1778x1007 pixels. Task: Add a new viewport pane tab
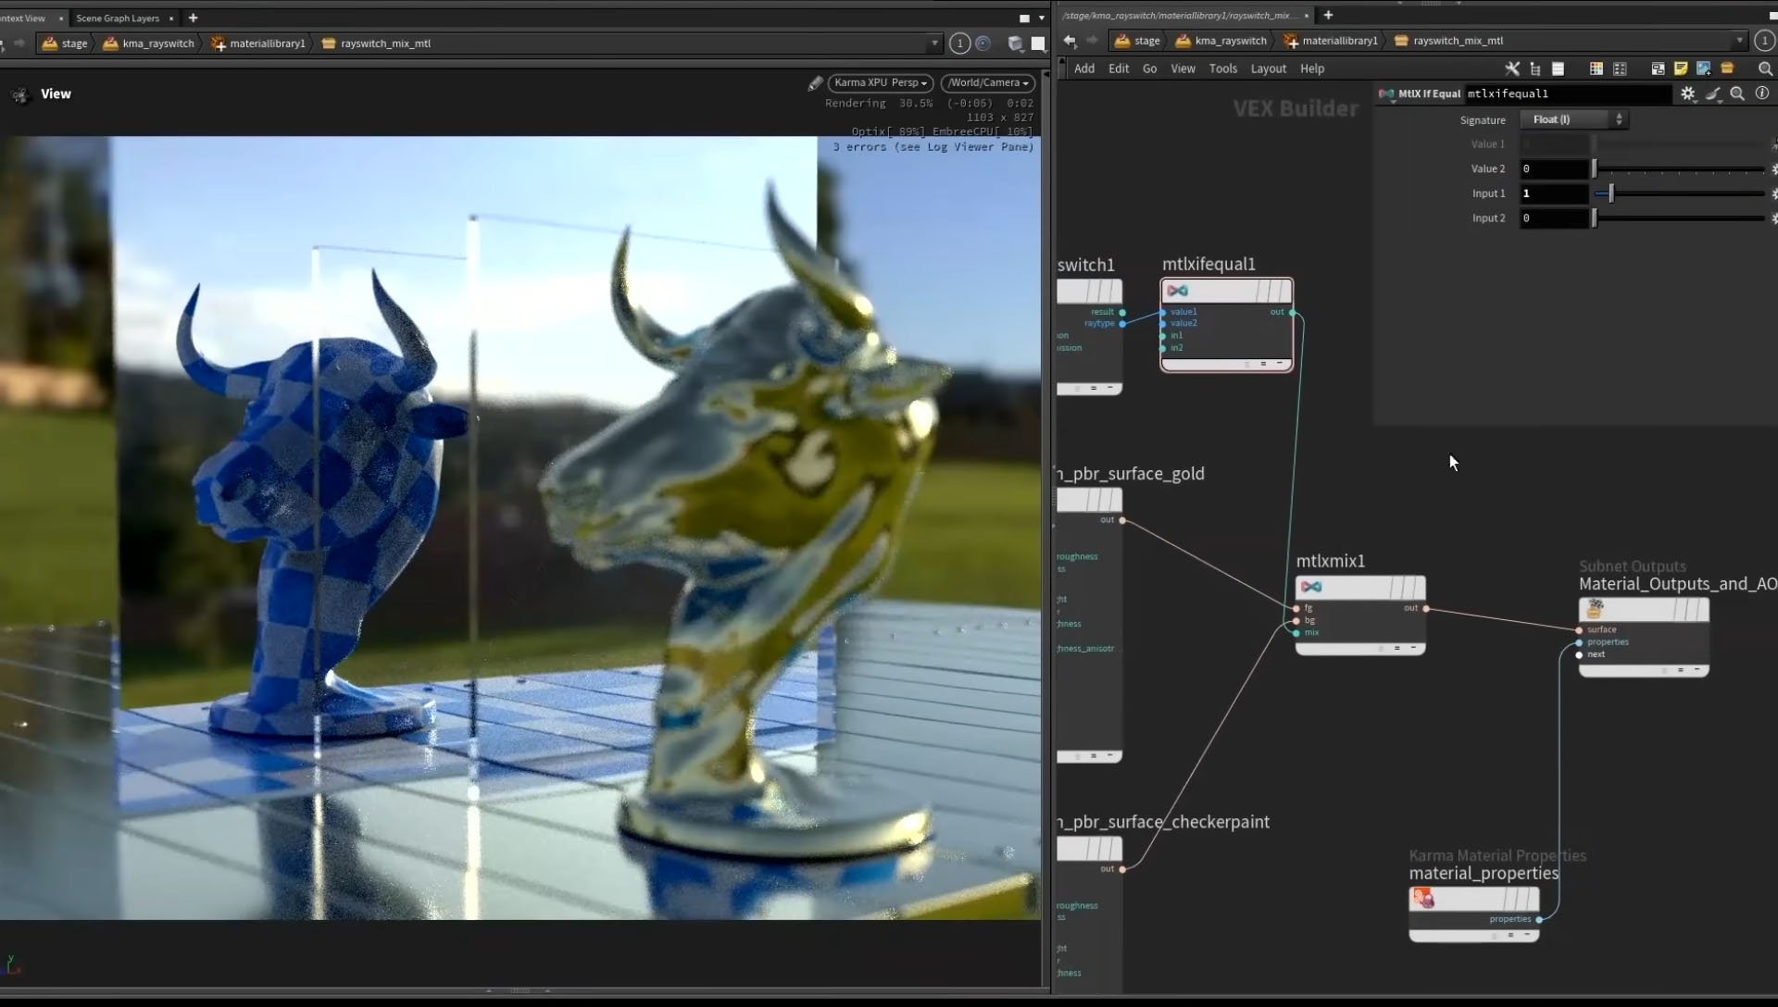[x=193, y=18]
